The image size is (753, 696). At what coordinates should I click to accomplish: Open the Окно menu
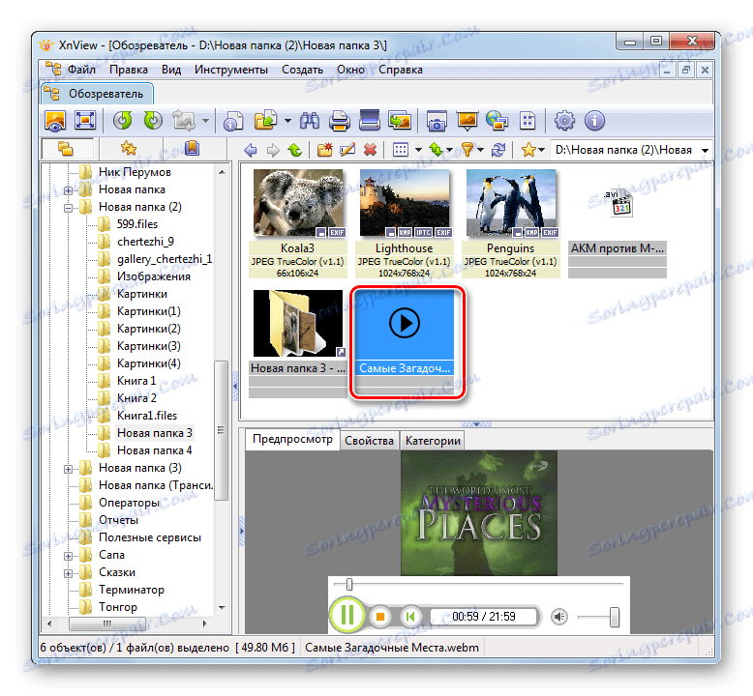[x=350, y=70]
